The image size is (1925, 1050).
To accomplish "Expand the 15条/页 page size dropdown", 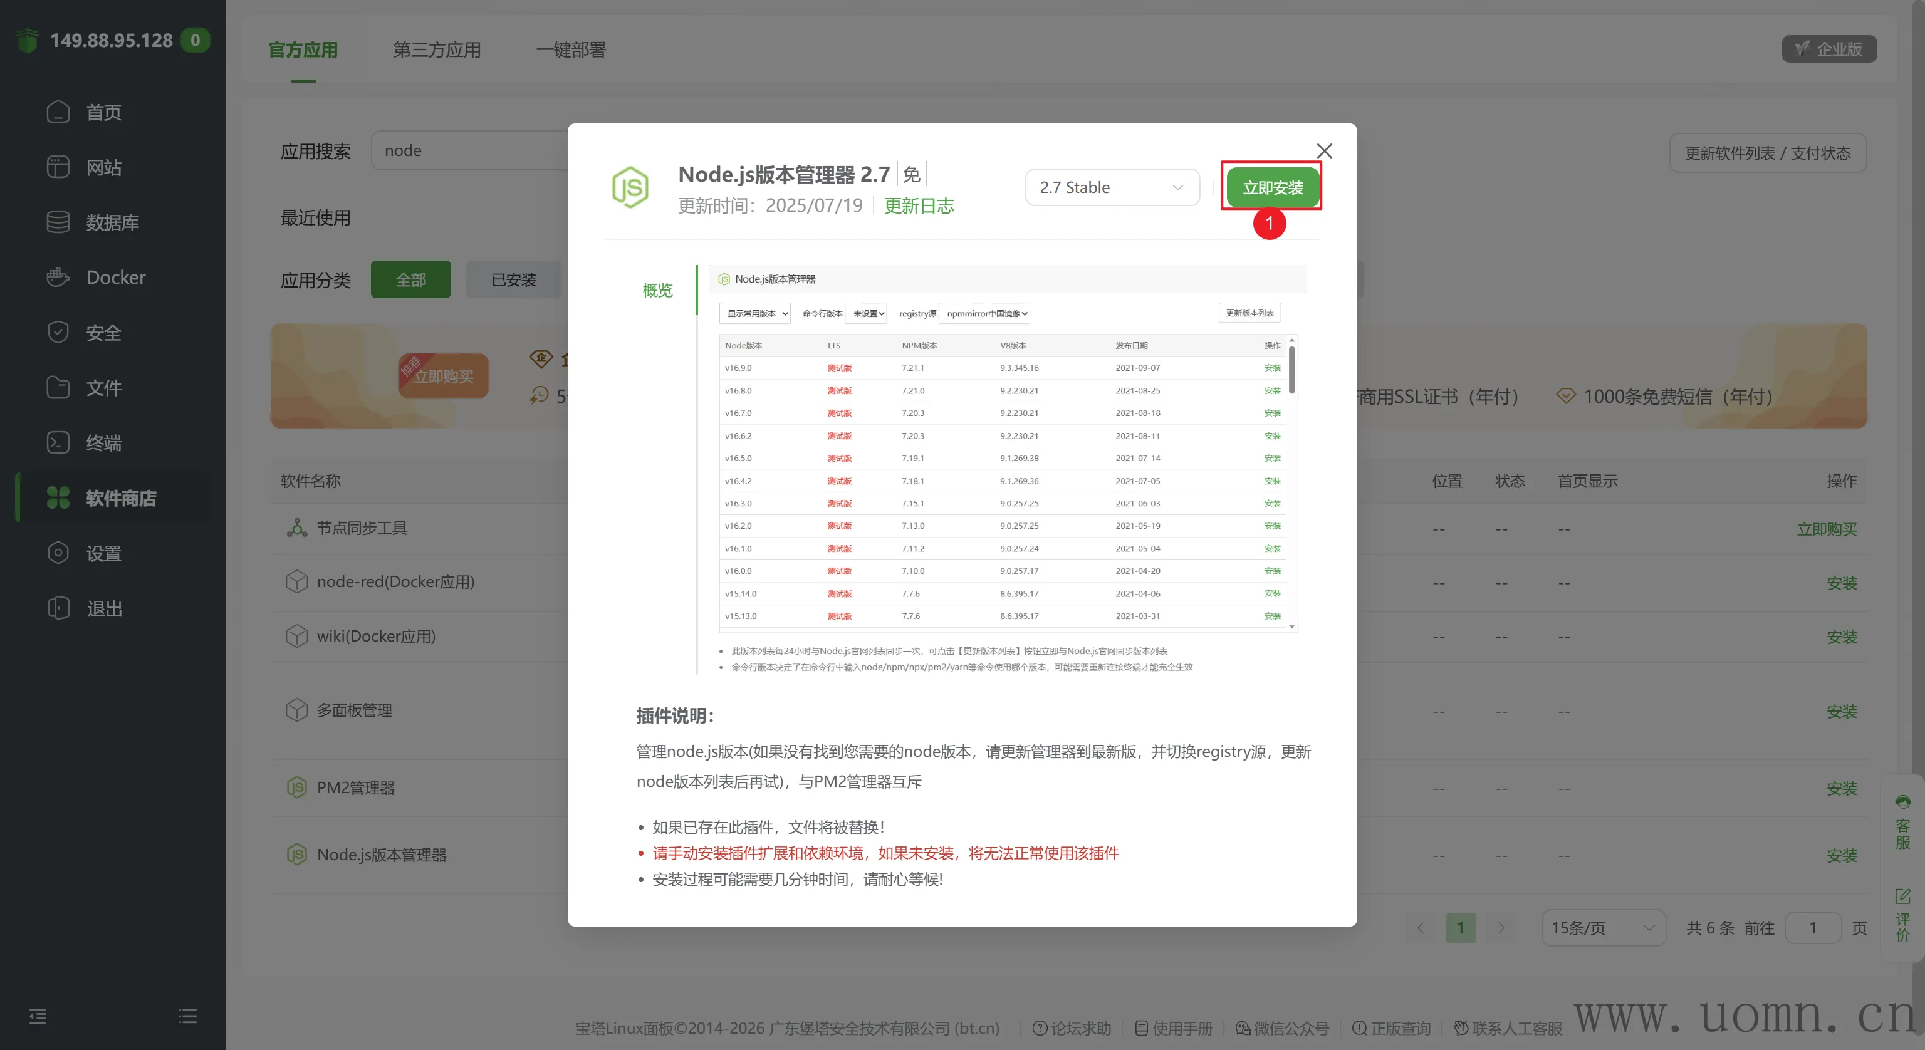I will coord(1603,928).
